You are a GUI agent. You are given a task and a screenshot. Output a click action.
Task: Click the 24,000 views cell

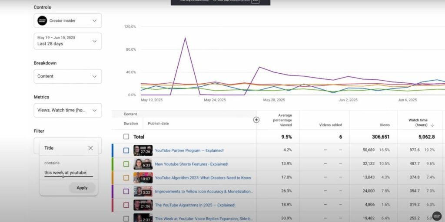pyautogui.click(x=369, y=191)
